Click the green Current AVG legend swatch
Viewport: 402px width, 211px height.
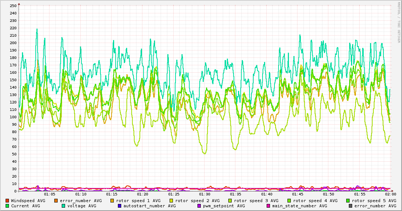[x=7, y=206]
